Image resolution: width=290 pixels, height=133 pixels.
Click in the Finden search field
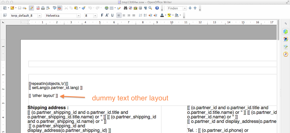pyautogui.click(x=175, y=8)
